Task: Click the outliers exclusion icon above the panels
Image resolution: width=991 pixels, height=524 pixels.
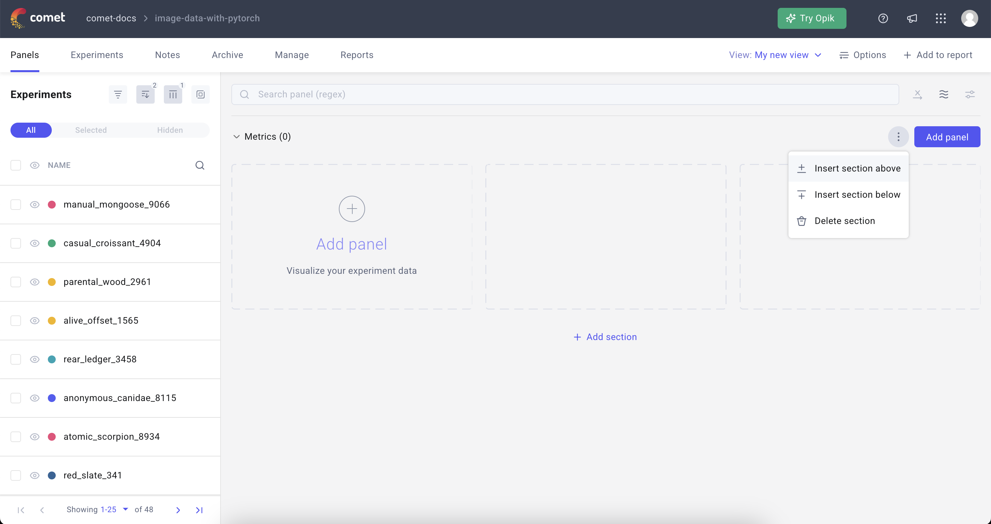Action: [918, 94]
